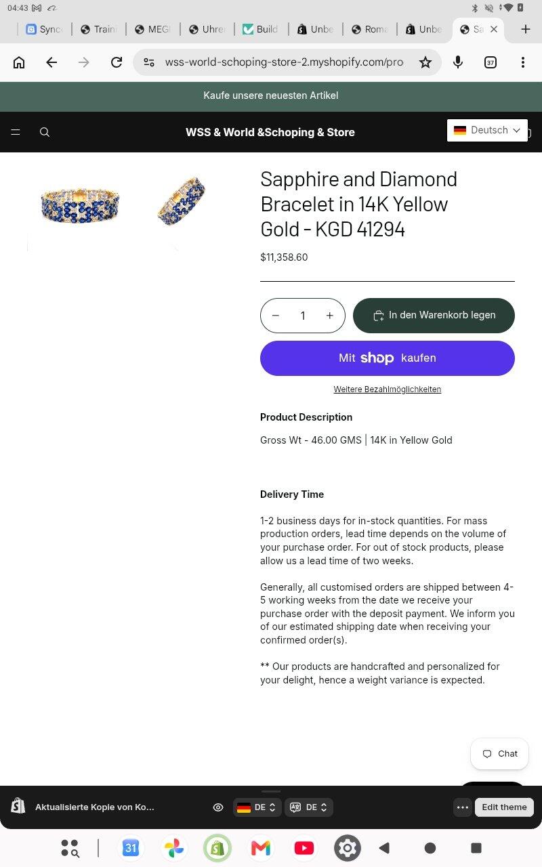This screenshot has width=542, height=867.
Task: Open the store hamburger menu
Action: pyautogui.click(x=16, y=132)
